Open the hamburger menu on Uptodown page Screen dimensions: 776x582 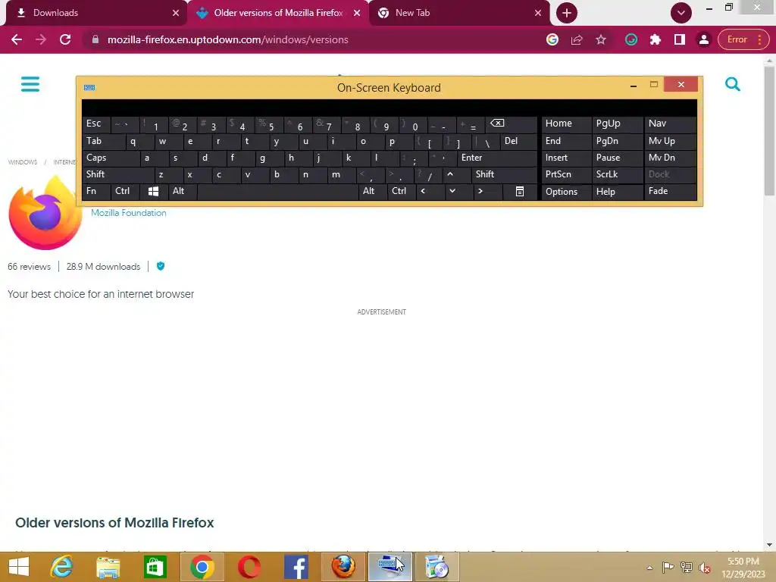pos(30,84)
